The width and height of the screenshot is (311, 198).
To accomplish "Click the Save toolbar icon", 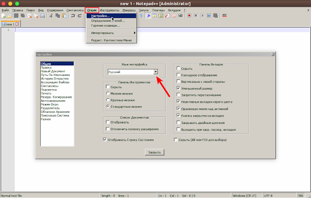I will click(x=16, y=16).
